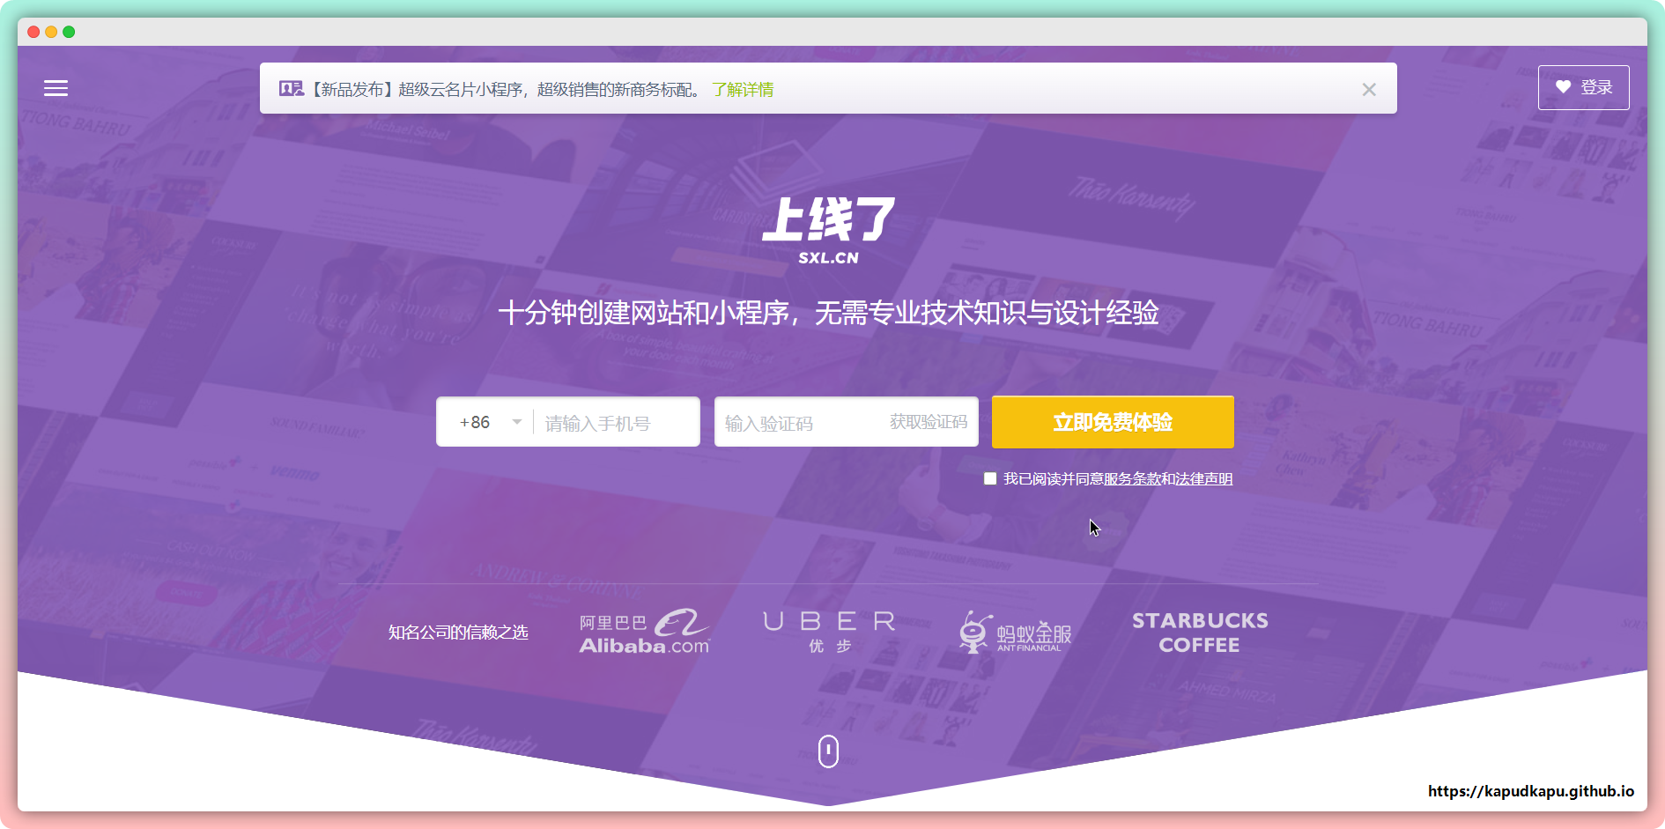Click the heart icon in login button
The width and height of the screenshot is (1665, 829).
1563,87
